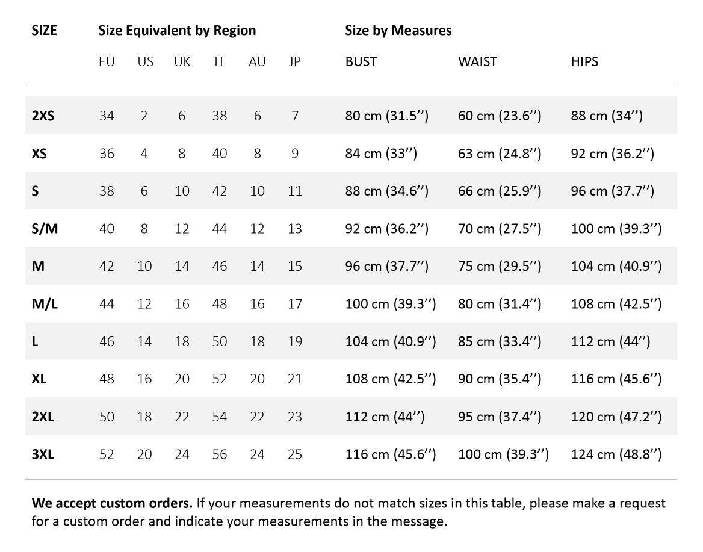Select the HIPS column header
Image resolution: width=703 pixels, height=552 pixels.
click(x=584, y=61)
